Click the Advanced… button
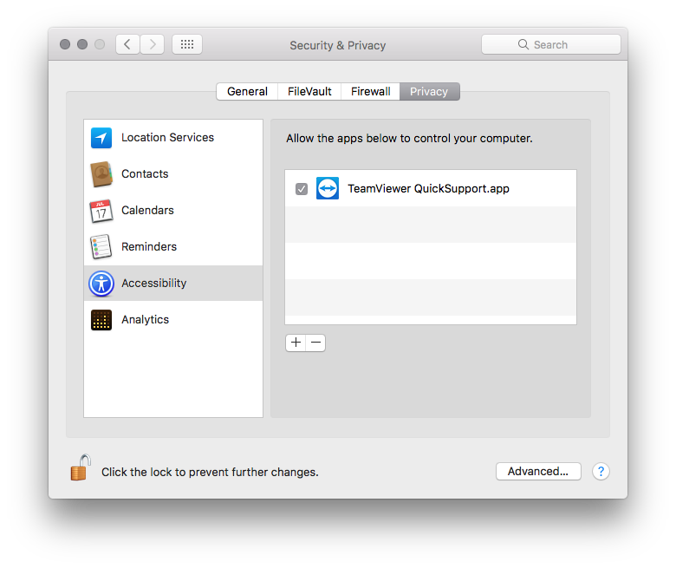 (537, 472)
